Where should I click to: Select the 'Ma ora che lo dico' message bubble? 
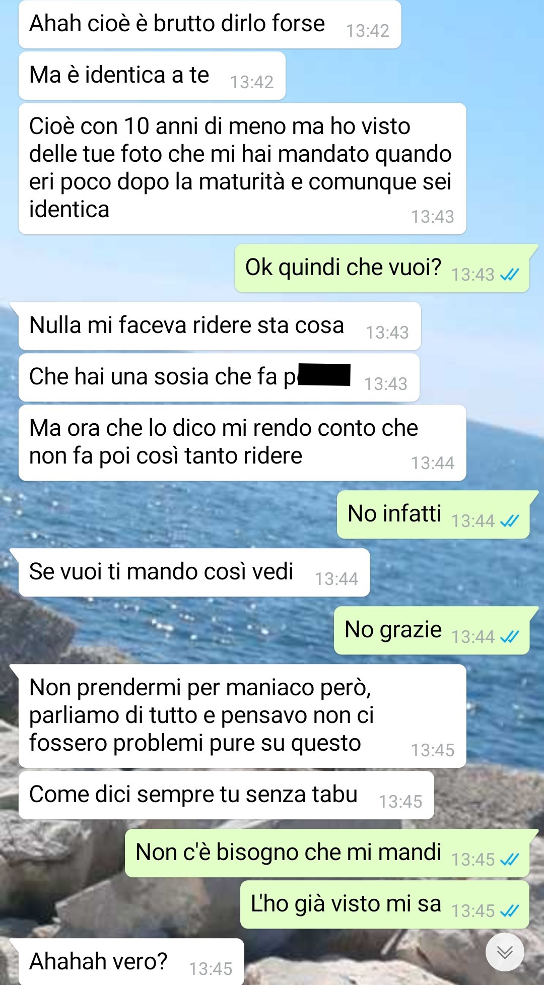point(242,442)
